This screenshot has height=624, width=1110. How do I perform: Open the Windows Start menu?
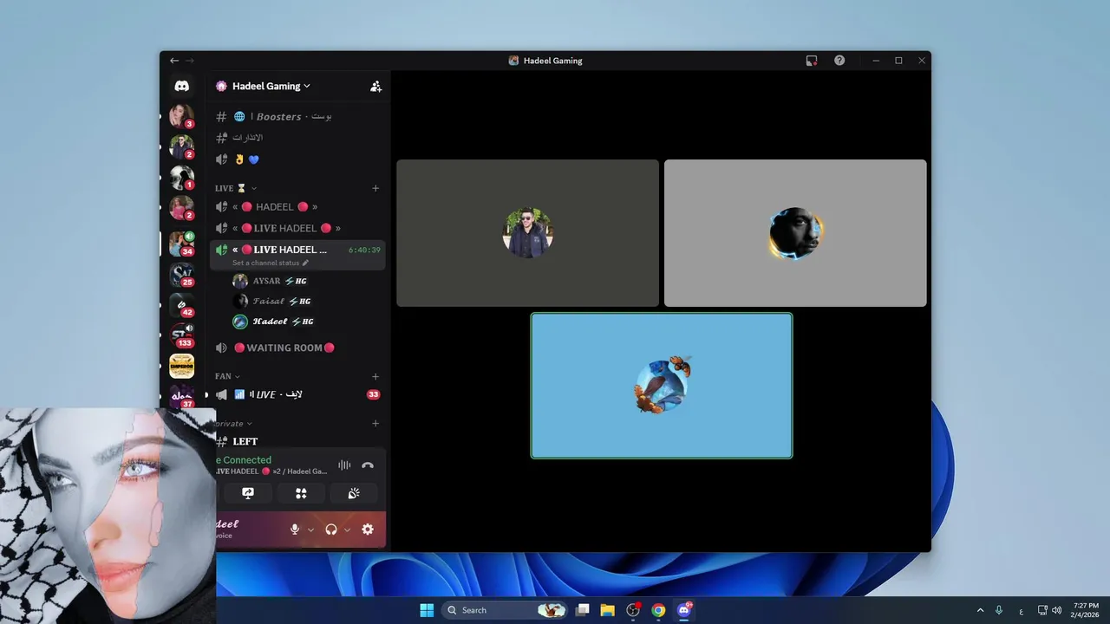[x=427, y=610]
